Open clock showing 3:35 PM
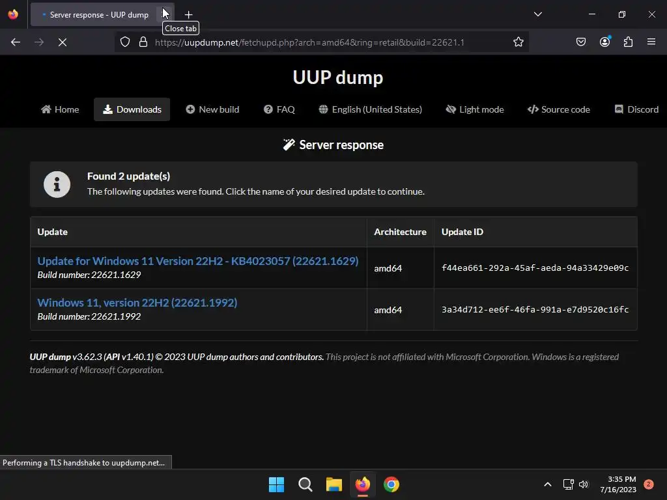 [618, 484]
